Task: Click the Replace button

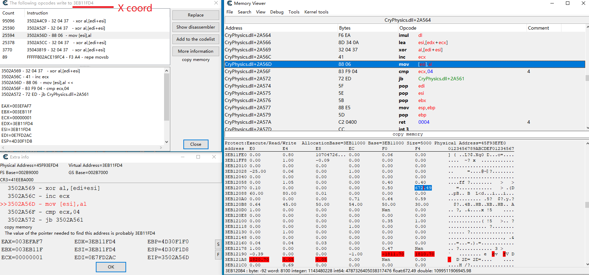Action: pos(195,15)
